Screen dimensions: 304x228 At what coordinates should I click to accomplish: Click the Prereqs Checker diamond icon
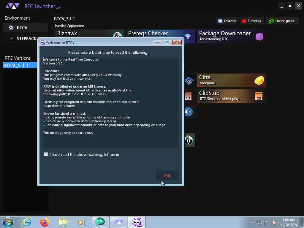coord(188,36)
